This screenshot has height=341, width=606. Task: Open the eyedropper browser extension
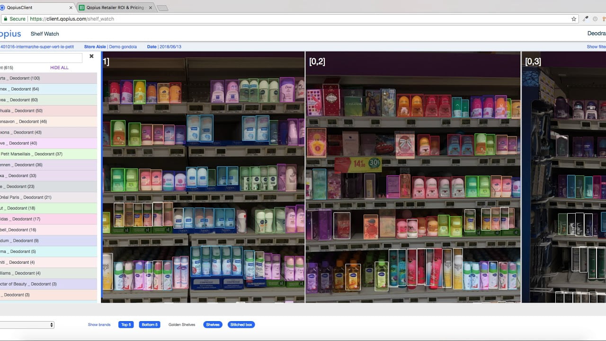coord(586,19)
